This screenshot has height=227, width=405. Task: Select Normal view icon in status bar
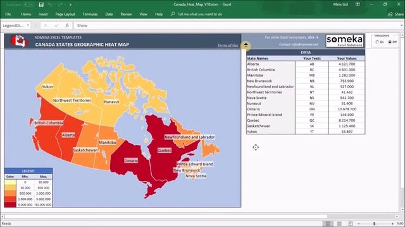tap(328, 223)
